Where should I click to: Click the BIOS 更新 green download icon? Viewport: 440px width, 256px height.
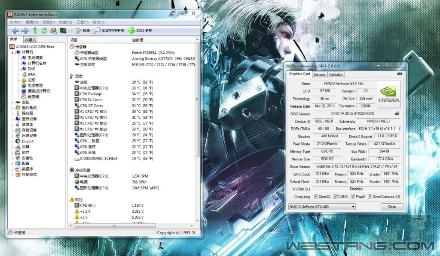131,30
